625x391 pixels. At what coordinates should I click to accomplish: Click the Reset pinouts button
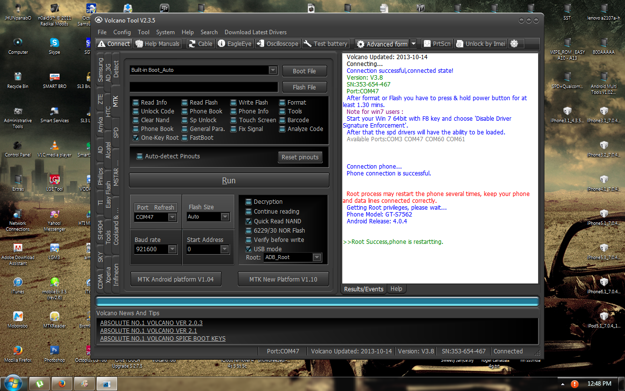(300, 157)
